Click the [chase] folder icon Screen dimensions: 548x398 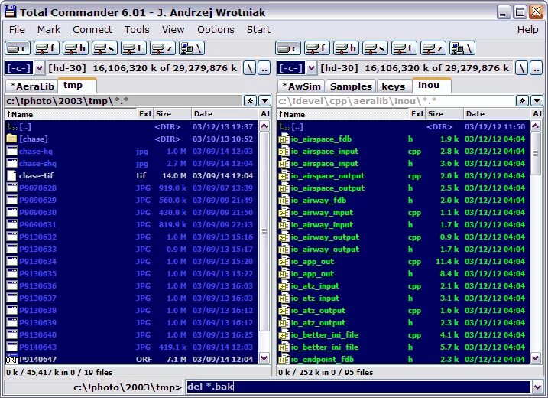coord(11,139)
